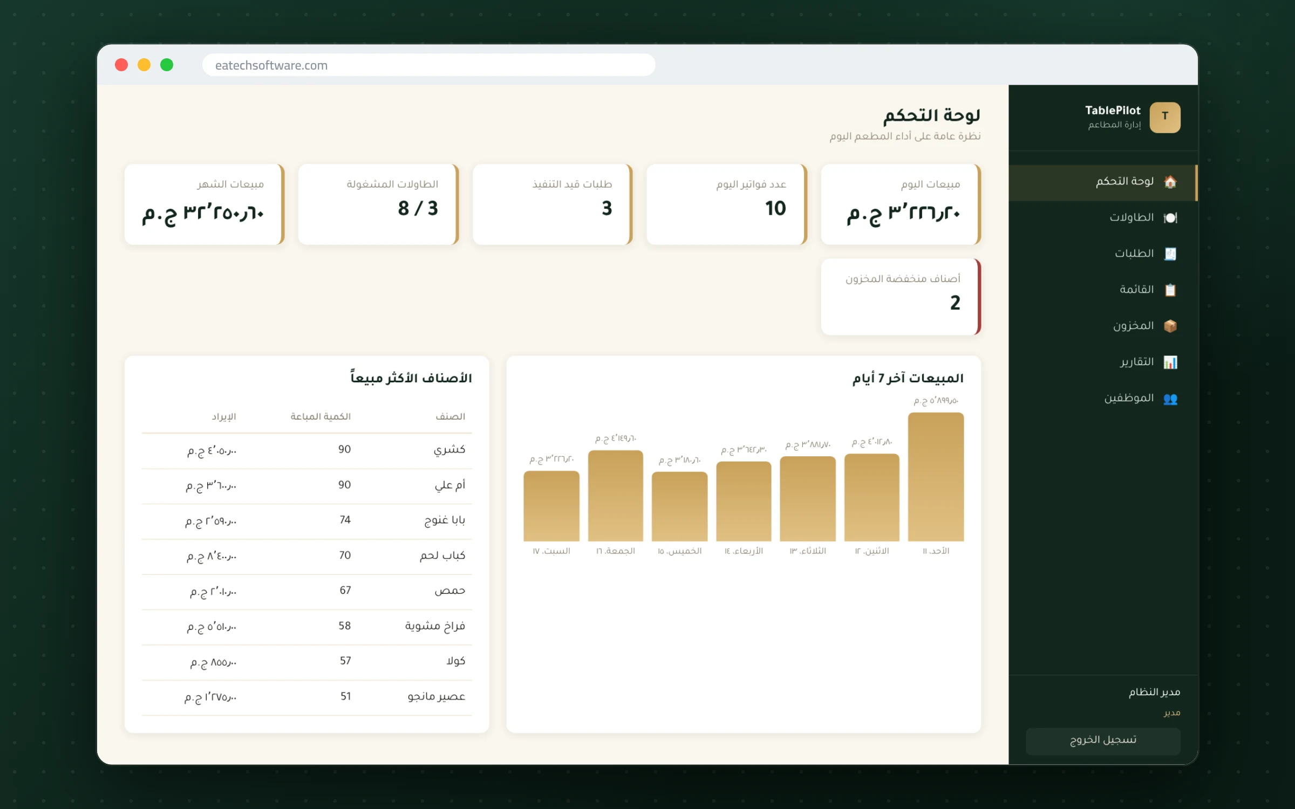Click the chart icon for التقارير
Image resolution: width=1295 pixels, height=809 pixels.
click(x=1170, y=362)
